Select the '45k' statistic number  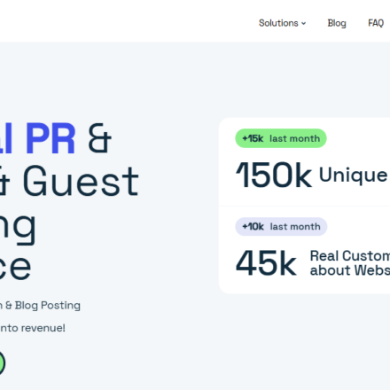coord(266,262)
